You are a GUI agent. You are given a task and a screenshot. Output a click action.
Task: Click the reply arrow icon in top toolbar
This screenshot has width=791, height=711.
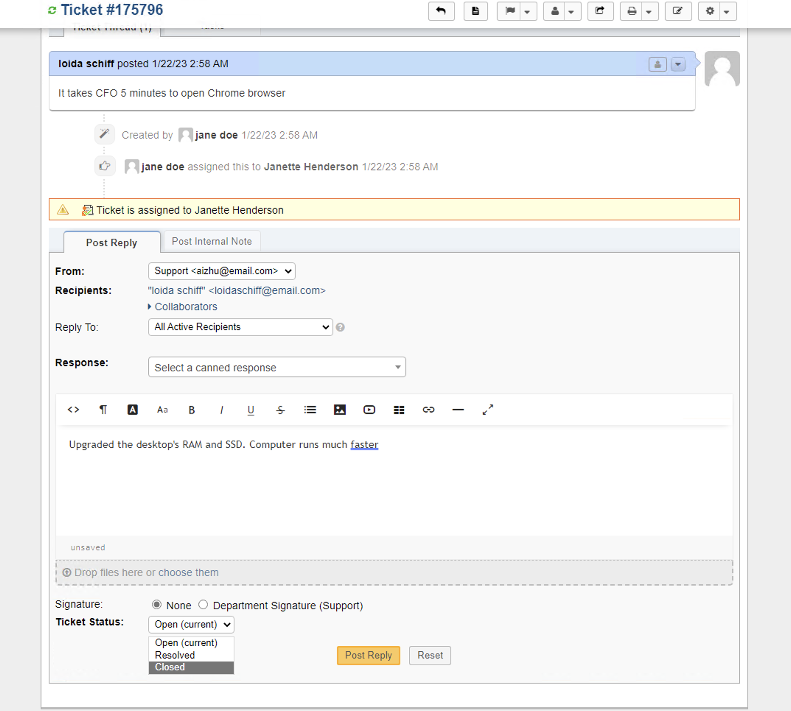[x=441, y=11]
